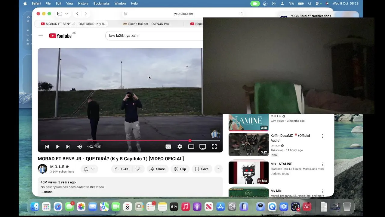
Task: Click the battery status icon
Action: (301, 3)
